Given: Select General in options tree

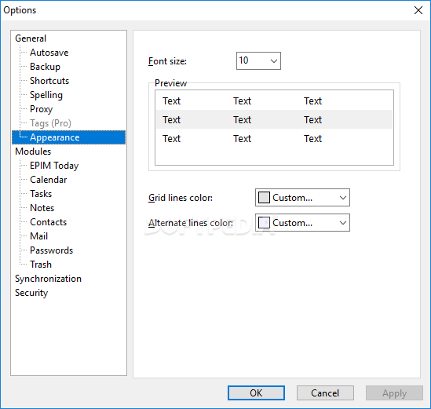Looking at the screenshot, I should (31, 38).
